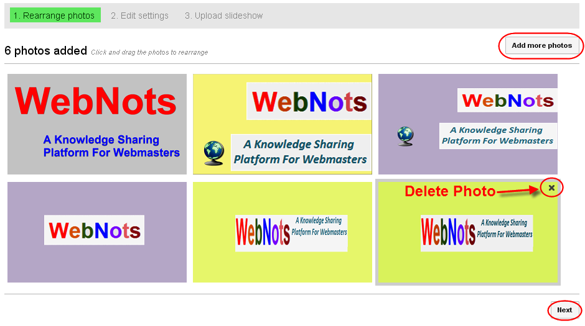Pick the top-right purple photo thumbnail
Screen dimensions: 585x326
click(x=467, y=124)
